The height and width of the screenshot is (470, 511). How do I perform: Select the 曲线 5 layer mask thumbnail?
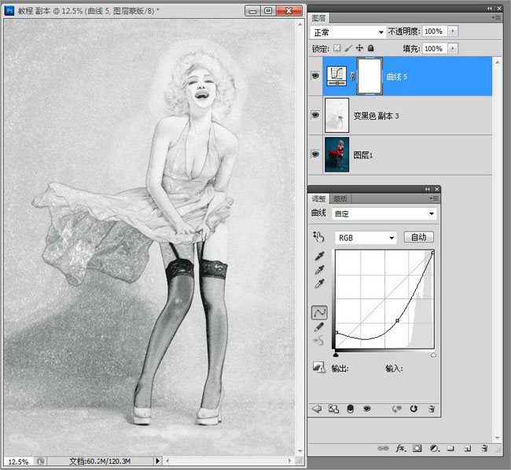click(x=369, y=76)
